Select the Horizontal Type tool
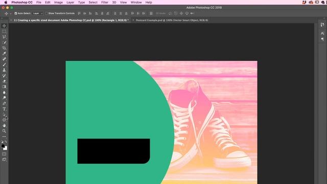Screen dimensions: 327x184 click(4, 109)
